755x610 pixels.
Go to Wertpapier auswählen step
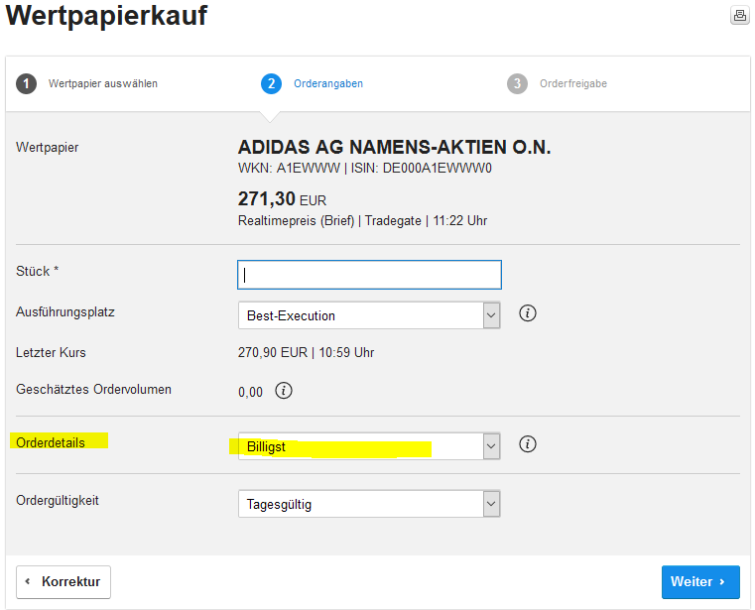pos(103,83)
